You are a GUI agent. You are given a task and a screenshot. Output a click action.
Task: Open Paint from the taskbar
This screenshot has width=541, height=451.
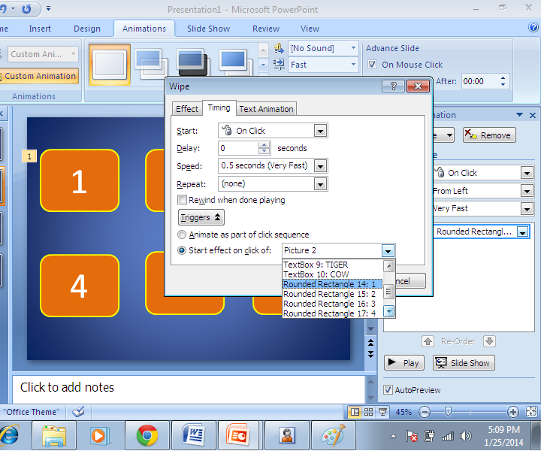[x=334, y=435]
